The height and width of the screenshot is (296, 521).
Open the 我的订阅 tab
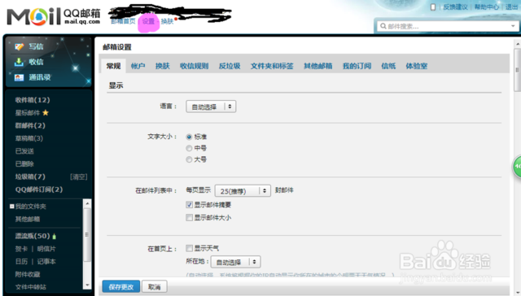[357, 66]
